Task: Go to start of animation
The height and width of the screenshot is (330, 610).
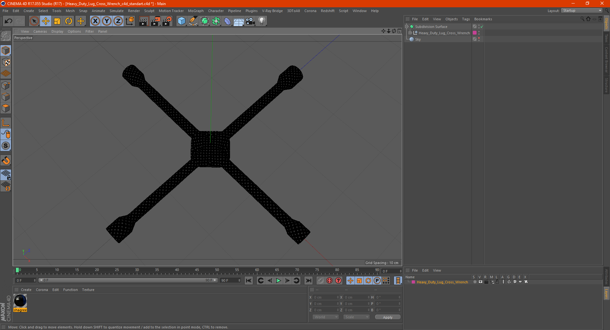Action: tap(249, 280)
